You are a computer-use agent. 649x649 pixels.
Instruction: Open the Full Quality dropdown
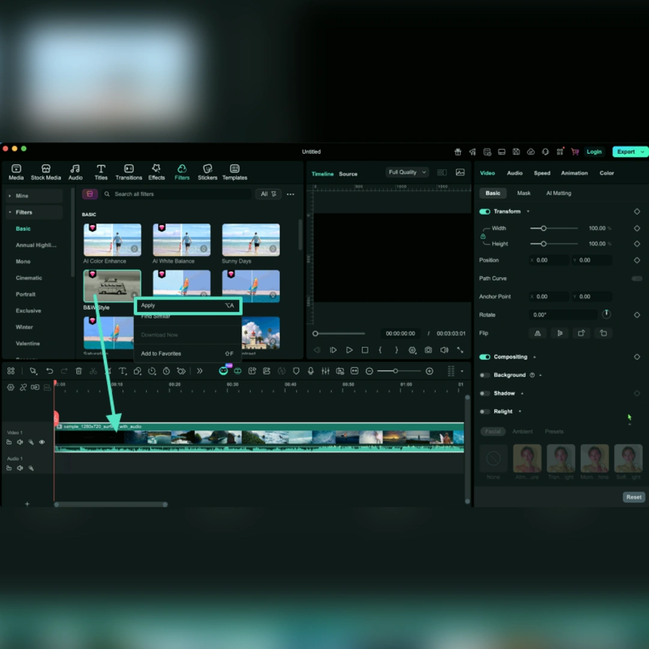coord(407,172)
